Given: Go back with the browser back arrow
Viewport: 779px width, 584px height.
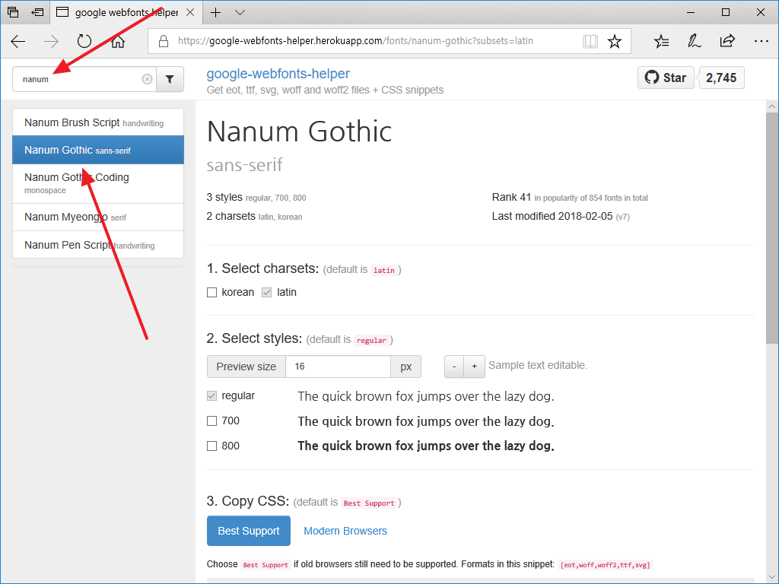Looking at the screenshot, I should pos(18,41).
